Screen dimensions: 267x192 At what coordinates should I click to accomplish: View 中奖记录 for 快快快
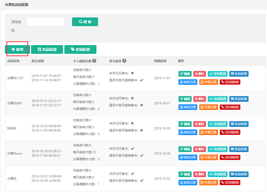[x=209, y=132]
